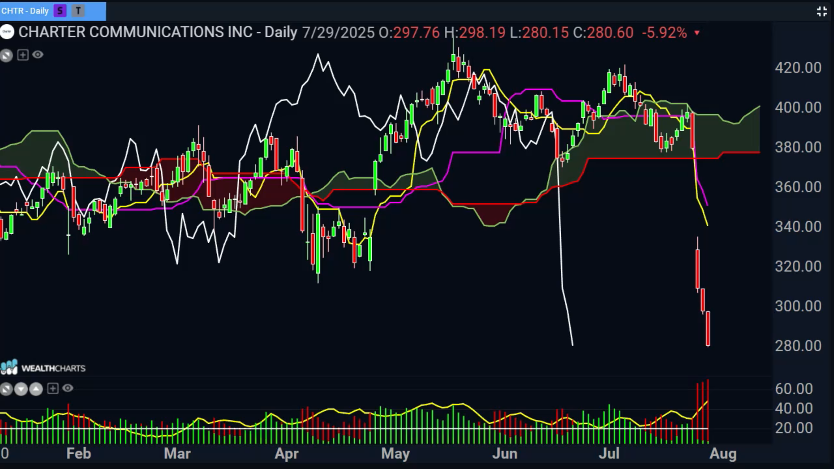Screen dimensions: 834x469
Task: Toggle visibility of volume pane indicators
Action: pos(68,388)
